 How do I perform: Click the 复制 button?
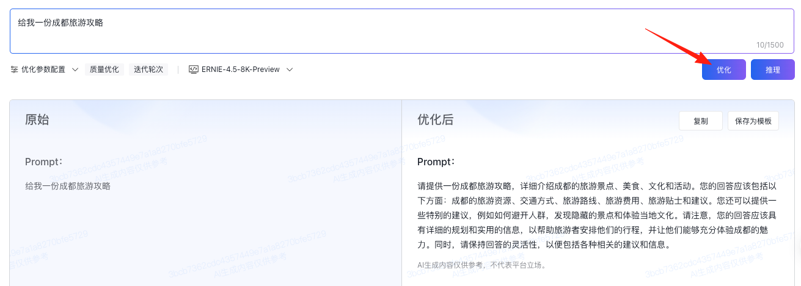point(701,121)
